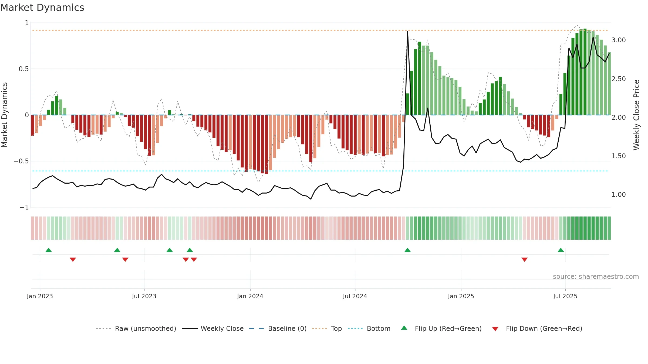Click the green Flip Up marker in October 2024
The width and height of the screenshot is (648, 364).
coord(408,250)
